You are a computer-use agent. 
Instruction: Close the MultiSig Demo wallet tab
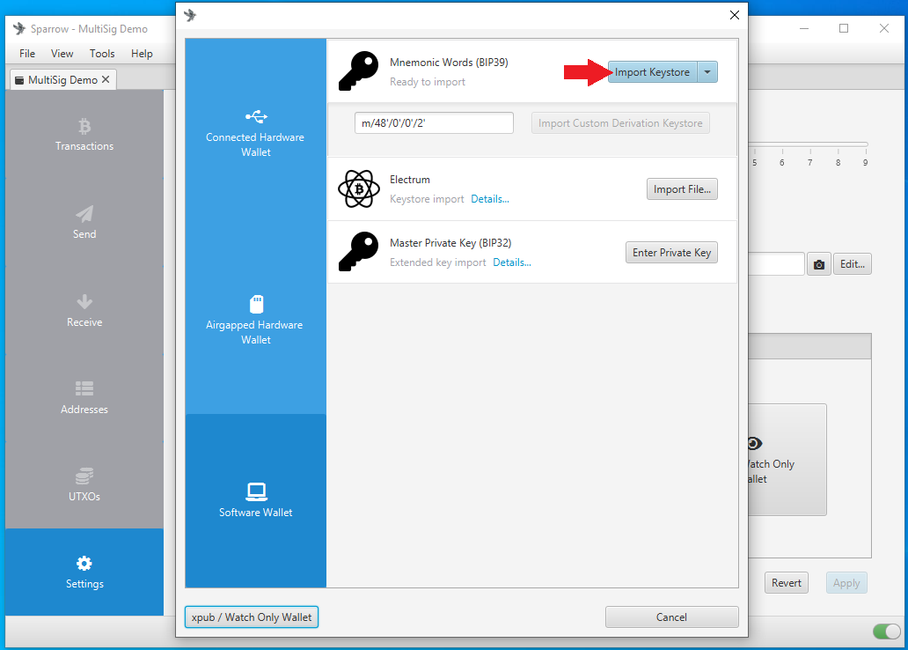pyautogui.click(x=106, y=79)
